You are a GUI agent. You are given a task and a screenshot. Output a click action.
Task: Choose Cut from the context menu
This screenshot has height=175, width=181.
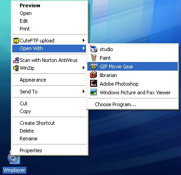50,103
